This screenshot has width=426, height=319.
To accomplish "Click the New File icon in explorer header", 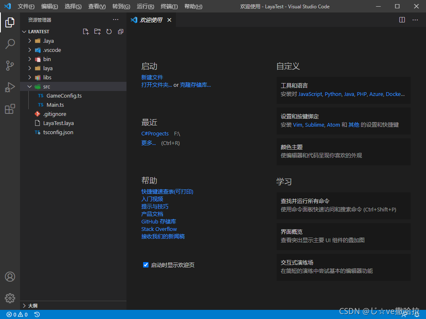I will click(x=86, y=32).
